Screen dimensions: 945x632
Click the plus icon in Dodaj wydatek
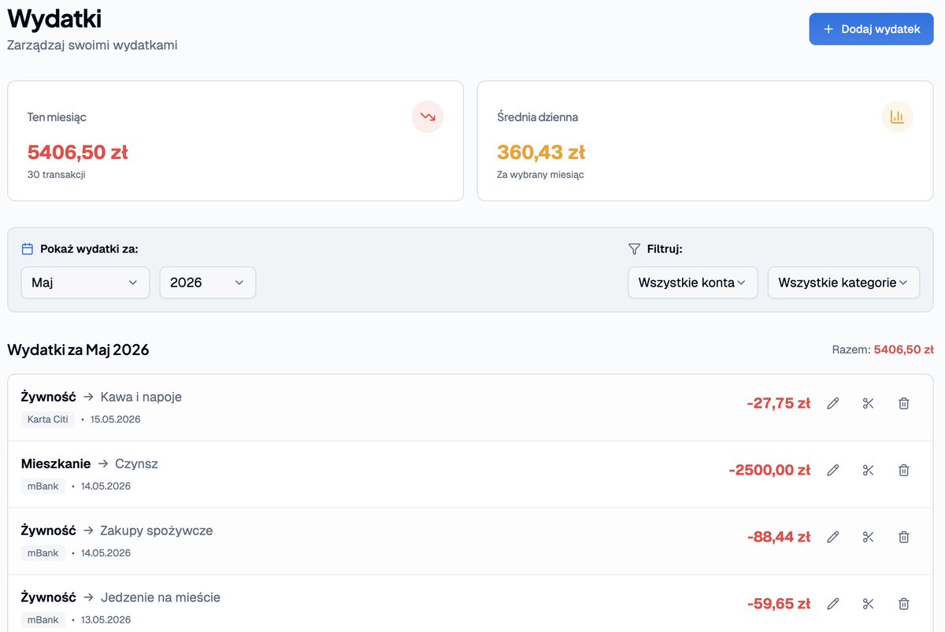[x=828, y=29]
